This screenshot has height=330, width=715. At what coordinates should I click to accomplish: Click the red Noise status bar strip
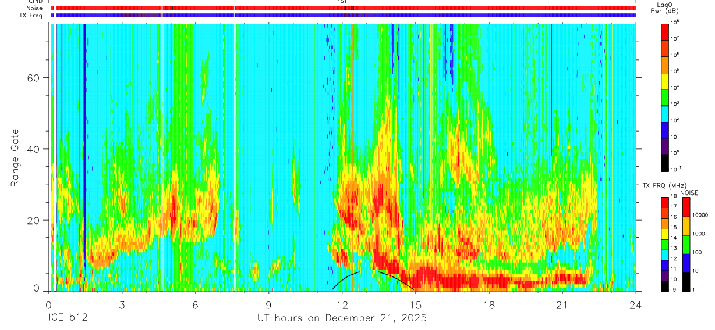tap(344, 8)
